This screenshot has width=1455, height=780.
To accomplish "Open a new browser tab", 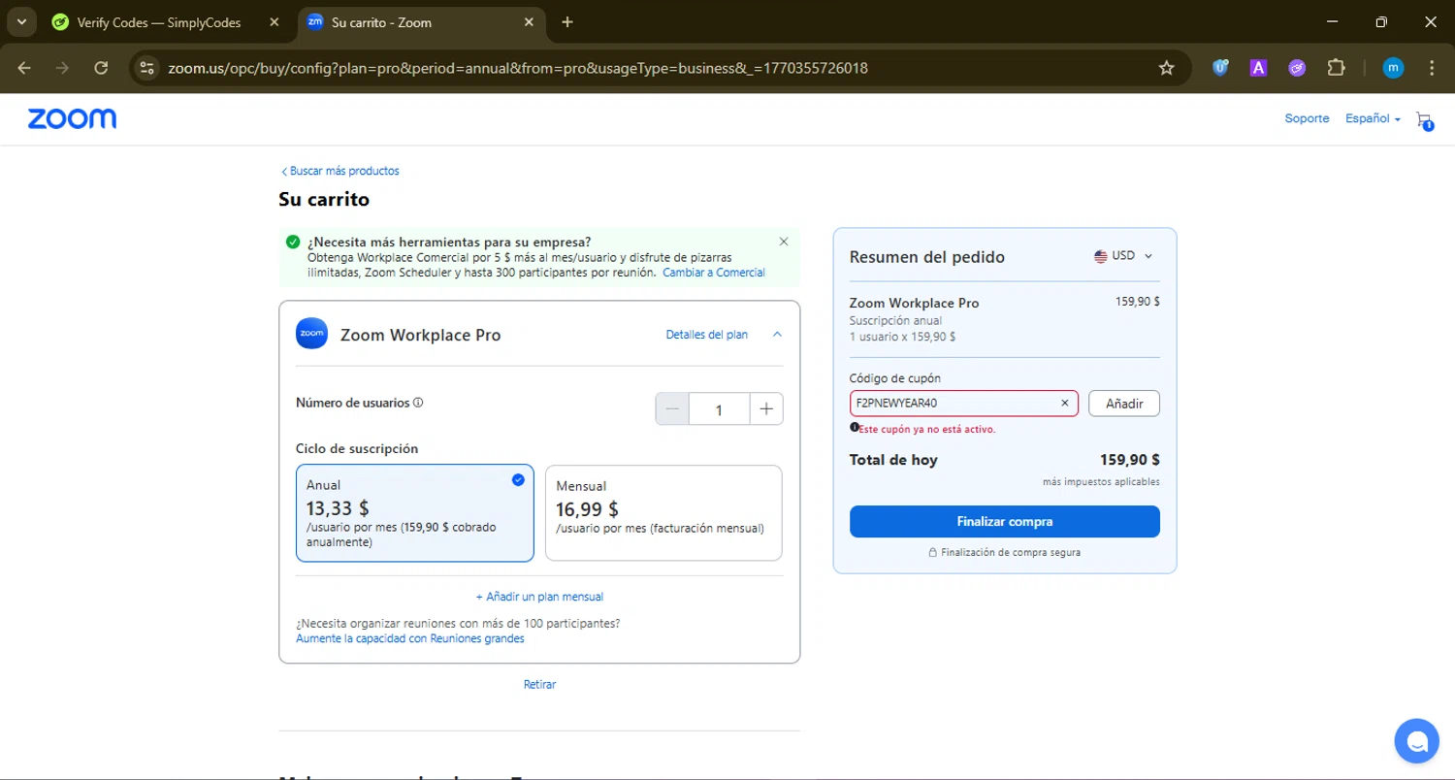I will click(567, 22).
